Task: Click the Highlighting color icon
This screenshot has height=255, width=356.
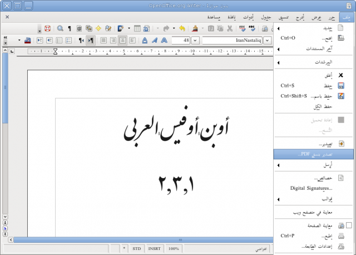Action: click(27, 41)
